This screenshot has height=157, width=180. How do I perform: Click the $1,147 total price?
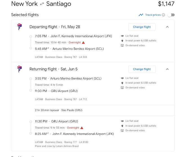pyautogui.click(x=166, y=4)
